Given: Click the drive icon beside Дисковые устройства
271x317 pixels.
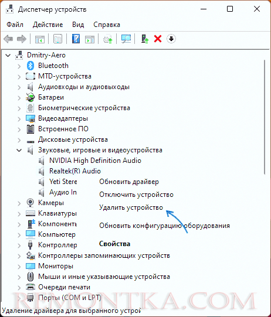Looking at the screenshot, I should coord(31,141).
